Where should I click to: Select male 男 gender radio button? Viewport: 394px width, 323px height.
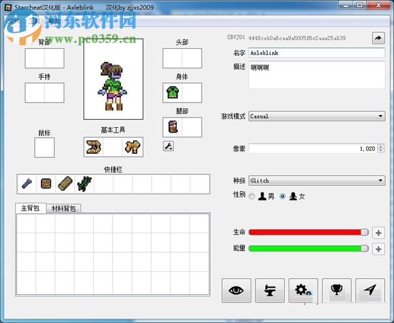click(252, 197)
